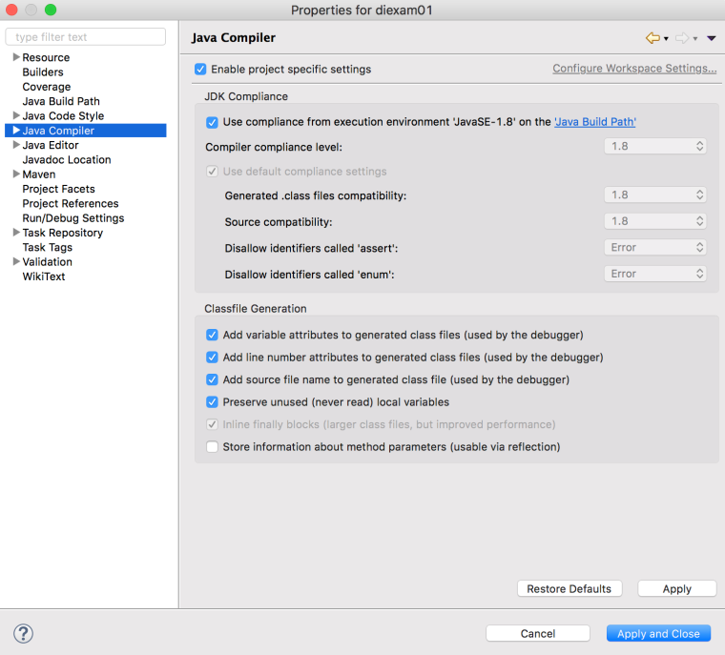Toggle Use compliance from execution environment
The height and width of the screenshot is (655, 725).
[212, 122]
